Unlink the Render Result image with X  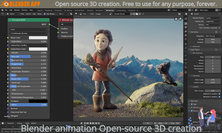pyautogui.click(x=140, y=14)
